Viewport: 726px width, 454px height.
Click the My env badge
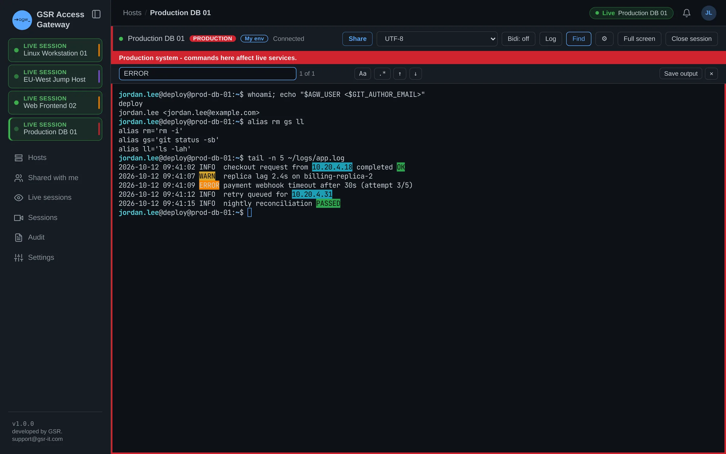[254, 39]
